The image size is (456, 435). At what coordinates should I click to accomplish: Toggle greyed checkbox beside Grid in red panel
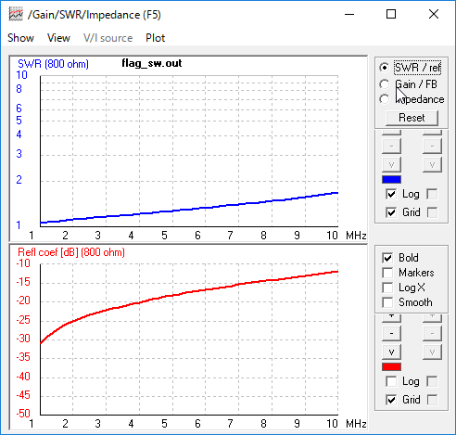coord(432,400)
